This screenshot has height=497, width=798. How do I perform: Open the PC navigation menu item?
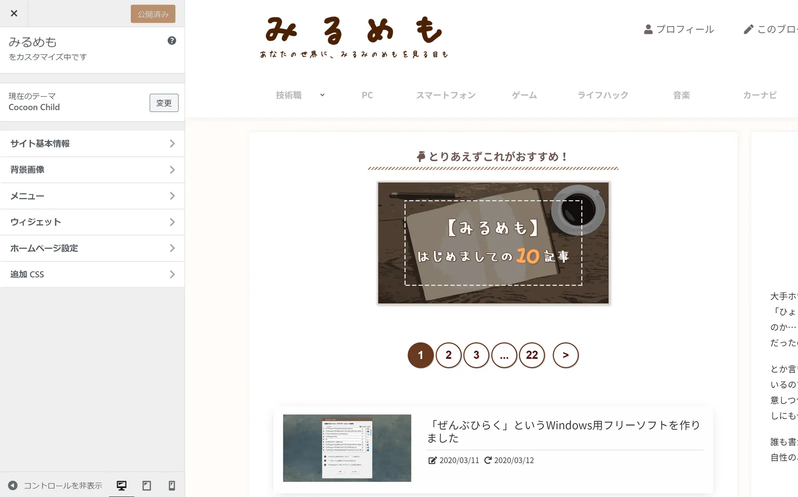(367, 95)
